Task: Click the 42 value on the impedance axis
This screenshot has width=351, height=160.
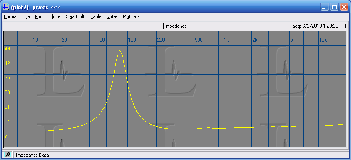Action: click(8, 63)
